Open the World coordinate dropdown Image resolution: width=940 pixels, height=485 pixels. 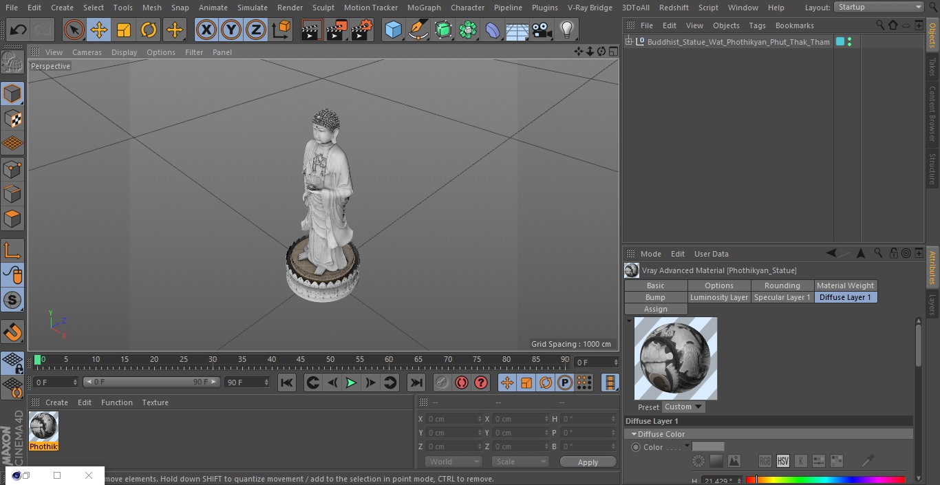point(453,462)
